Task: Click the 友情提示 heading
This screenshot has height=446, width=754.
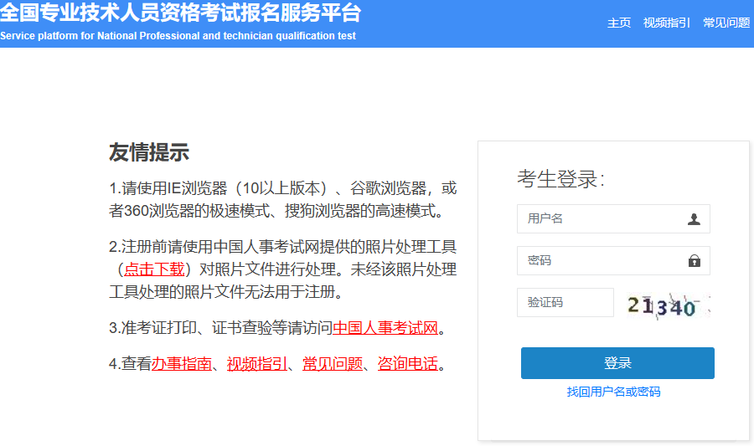Action: (x=148, y=152)
